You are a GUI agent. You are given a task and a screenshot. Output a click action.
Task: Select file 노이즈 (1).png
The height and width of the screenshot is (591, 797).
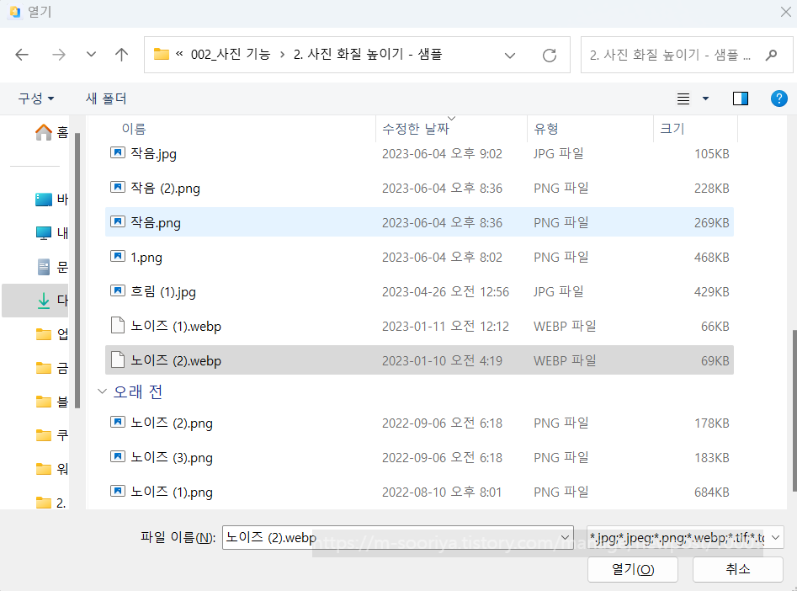point(419,492)
